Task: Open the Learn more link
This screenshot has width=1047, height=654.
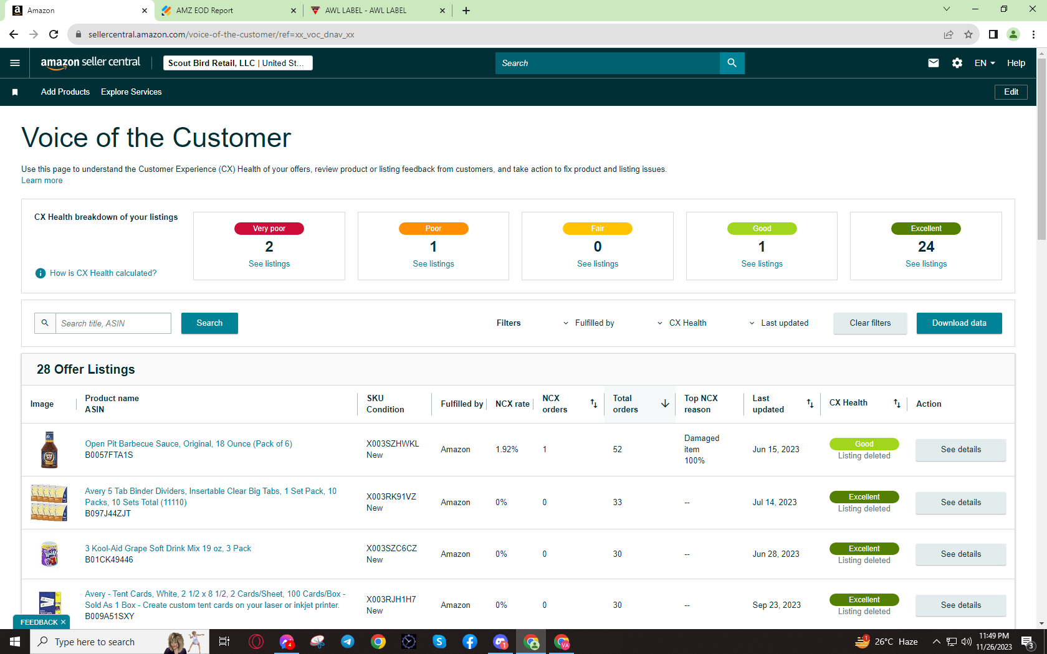Action: tap(42, 181)
